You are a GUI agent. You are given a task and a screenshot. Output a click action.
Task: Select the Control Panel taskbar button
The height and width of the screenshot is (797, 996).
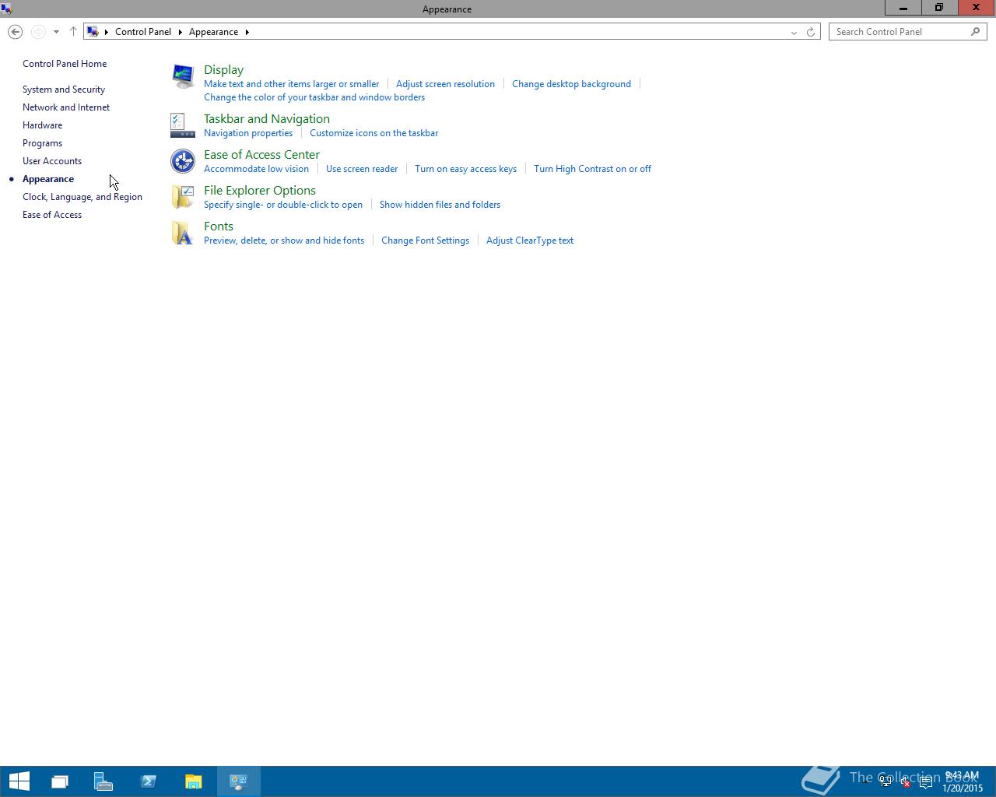click(x=238, y=781)
